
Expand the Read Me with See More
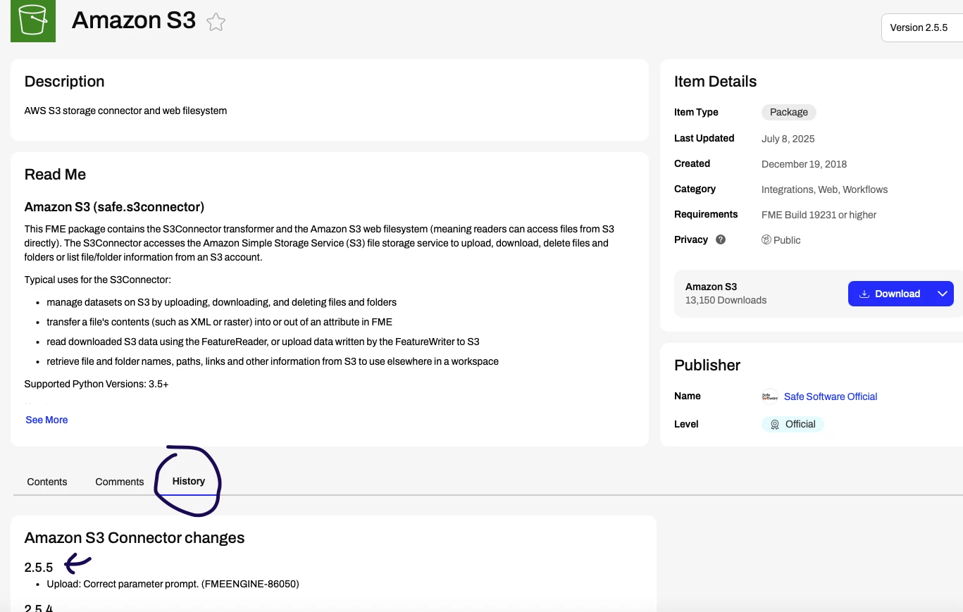[46, 420]
